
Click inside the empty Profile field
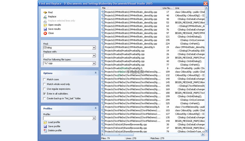pyautogui.click(x=68, y=118)
